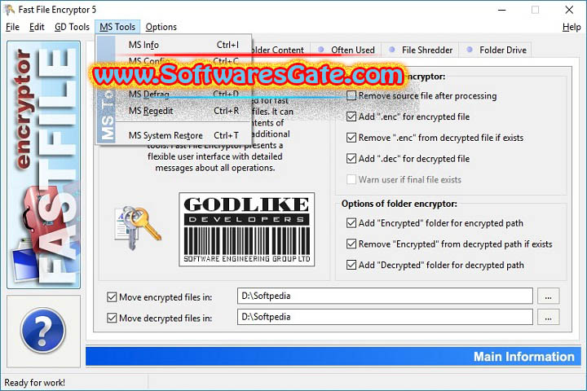Close the Fast File Encryptor window

[569, 10]
